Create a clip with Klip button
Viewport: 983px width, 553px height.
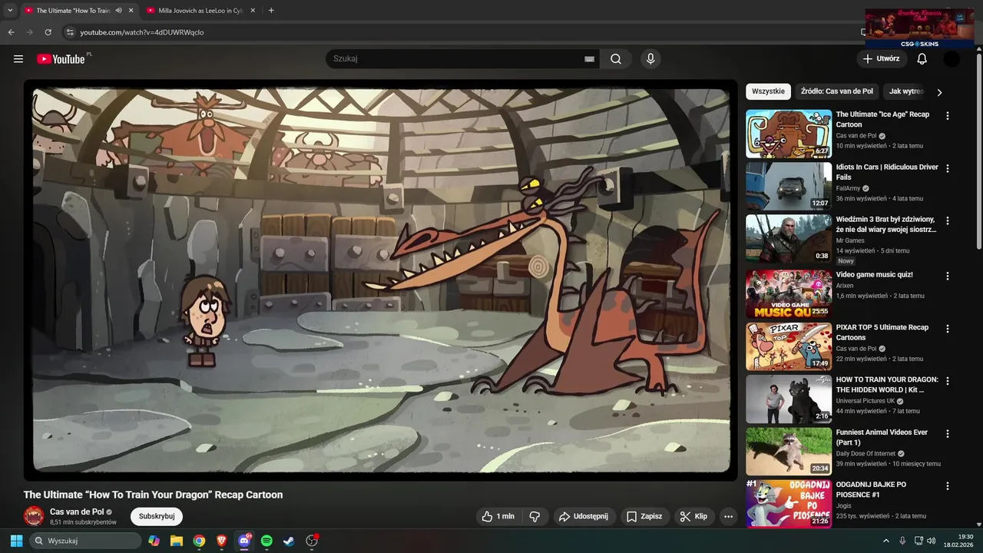[693, 516]
